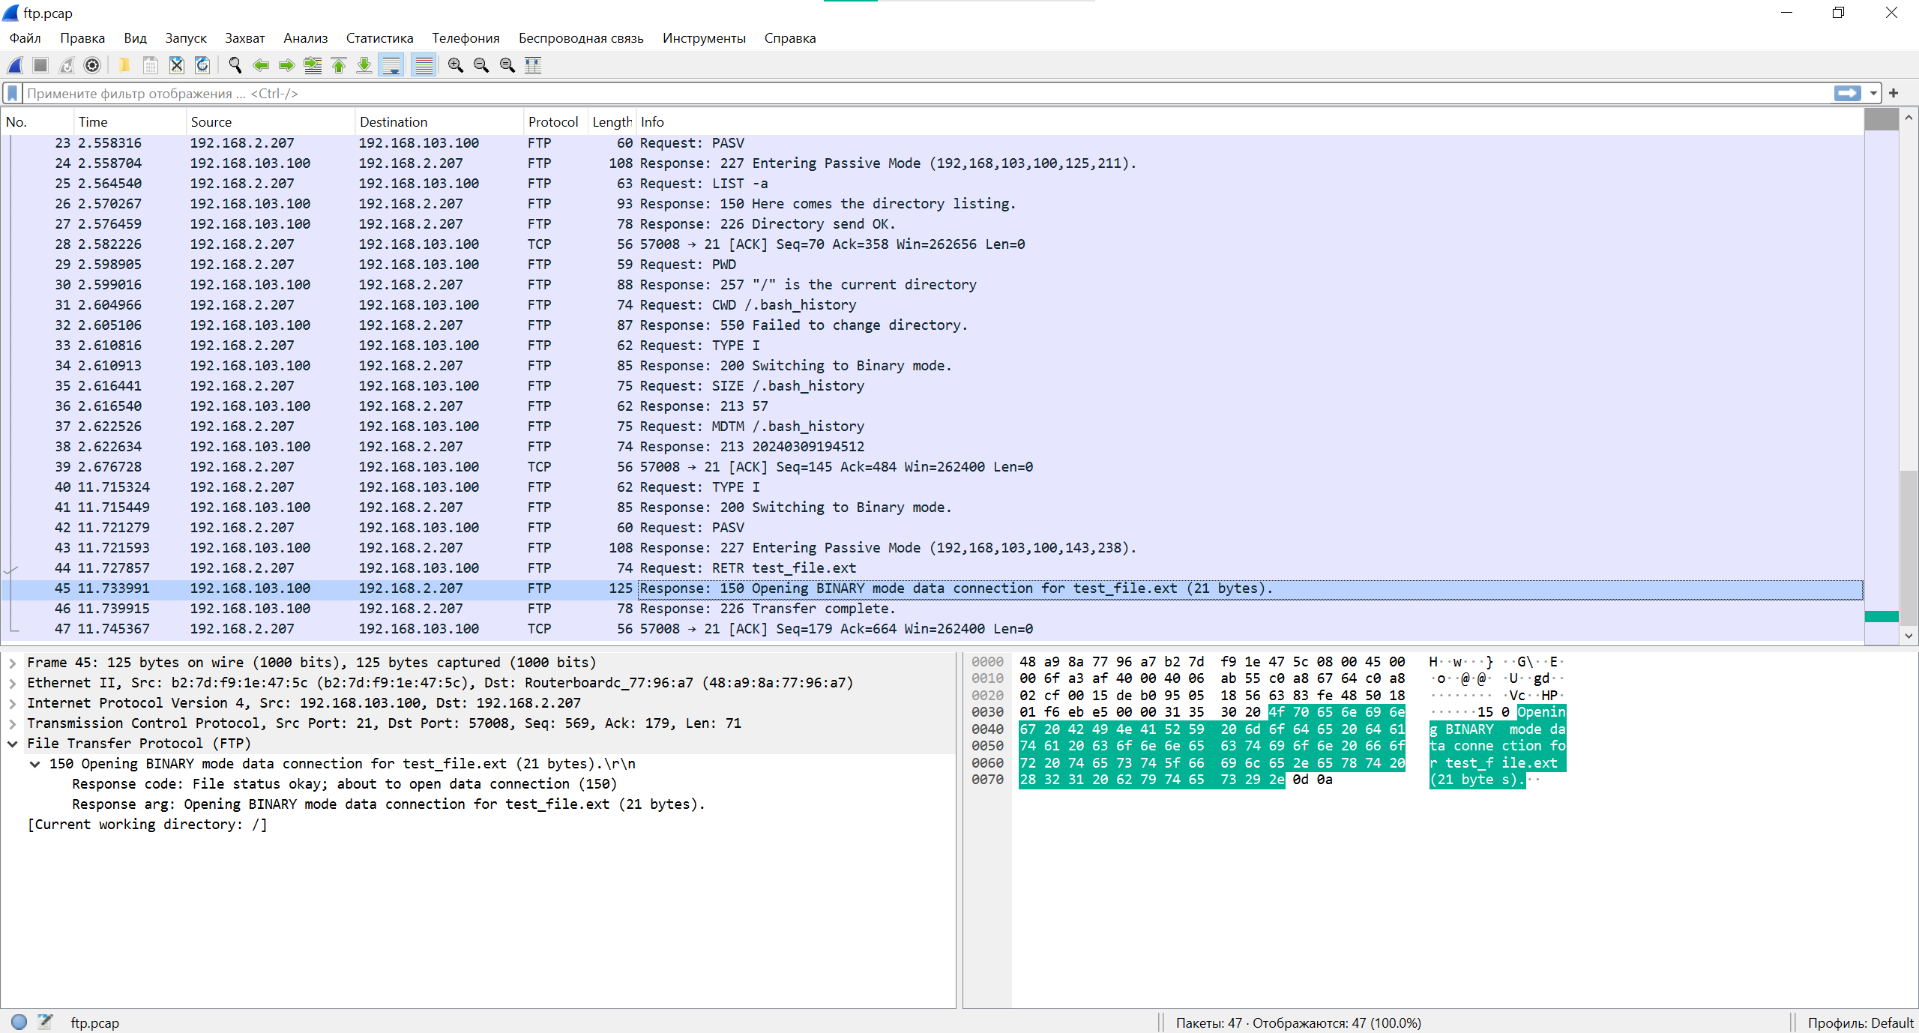Toggle packet colorization rules button
1919x1033 pixels.
[424, 65]
